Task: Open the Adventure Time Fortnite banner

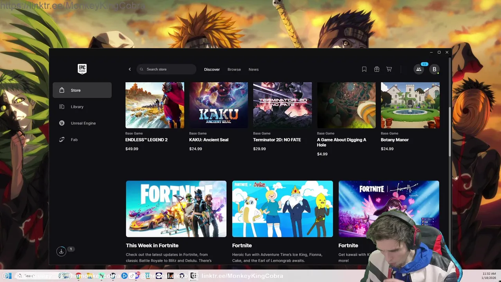Action: (x=283, y=209)
